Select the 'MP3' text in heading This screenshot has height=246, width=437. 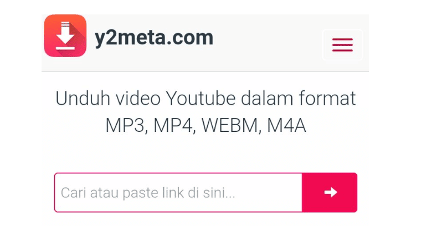[126, 125]
